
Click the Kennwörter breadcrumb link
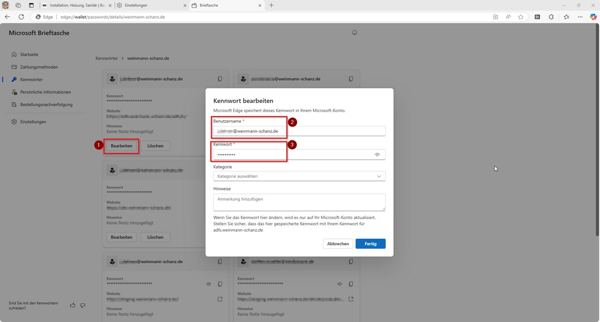[x=106, y=59]
